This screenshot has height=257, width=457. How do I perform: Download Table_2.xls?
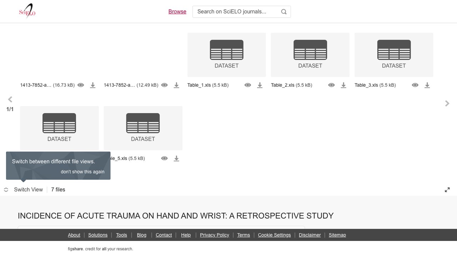pyautogui.click(x=343, y=85)
